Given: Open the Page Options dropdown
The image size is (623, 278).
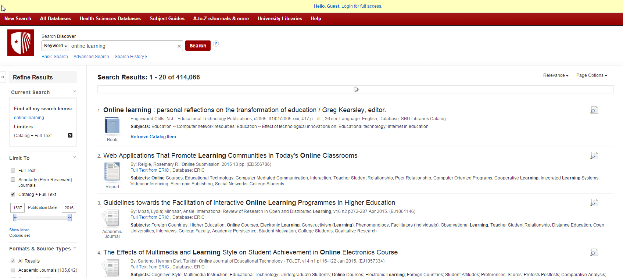Looking at the screenshot, I should click(591, 75).
